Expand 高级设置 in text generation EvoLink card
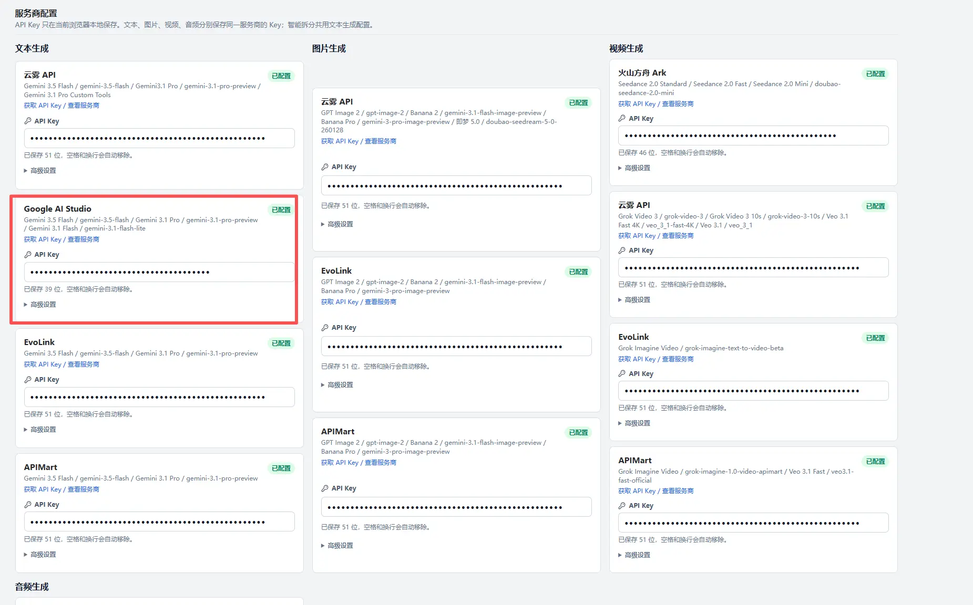This screenshot has height=605, width=973. point(40,429)
